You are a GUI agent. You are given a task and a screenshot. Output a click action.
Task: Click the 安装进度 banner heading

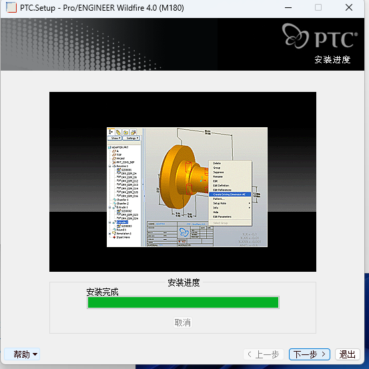point(332,59)
